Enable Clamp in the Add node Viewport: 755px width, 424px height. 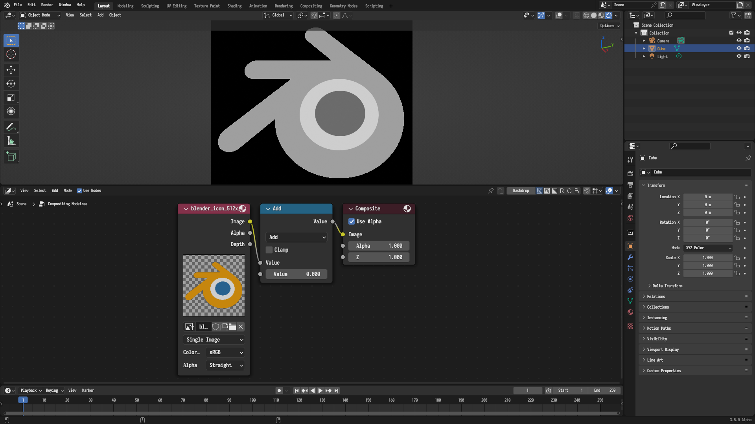point(269,250)
